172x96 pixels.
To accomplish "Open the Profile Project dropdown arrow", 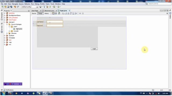I will coord(60,7).
